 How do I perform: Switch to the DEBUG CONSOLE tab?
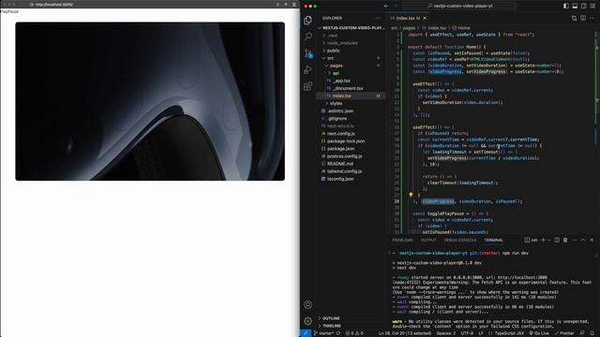(460, 240)
